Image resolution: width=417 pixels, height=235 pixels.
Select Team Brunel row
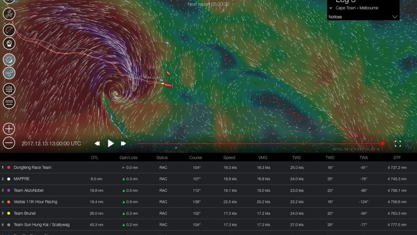[x=208, y=213]
